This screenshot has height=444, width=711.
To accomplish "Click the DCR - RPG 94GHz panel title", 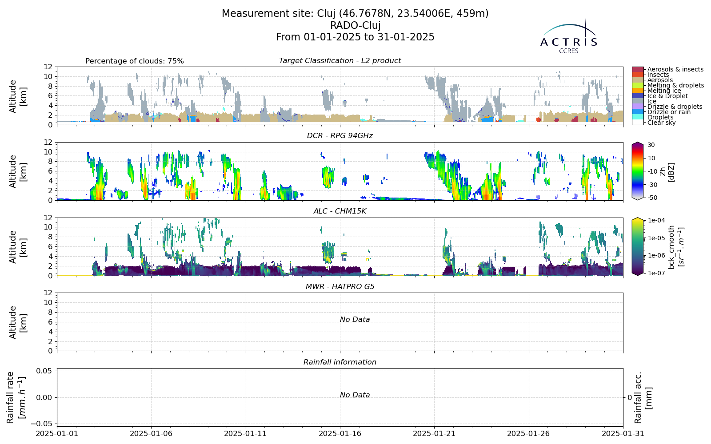I will pos(340,136).
